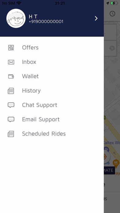Tap the profile avatar picture

[x=16, y=18]
